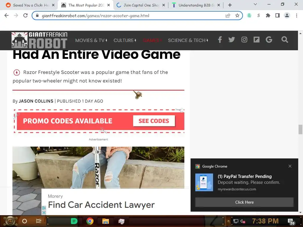Open Chrome from the taskbar

tap(90, 221)
